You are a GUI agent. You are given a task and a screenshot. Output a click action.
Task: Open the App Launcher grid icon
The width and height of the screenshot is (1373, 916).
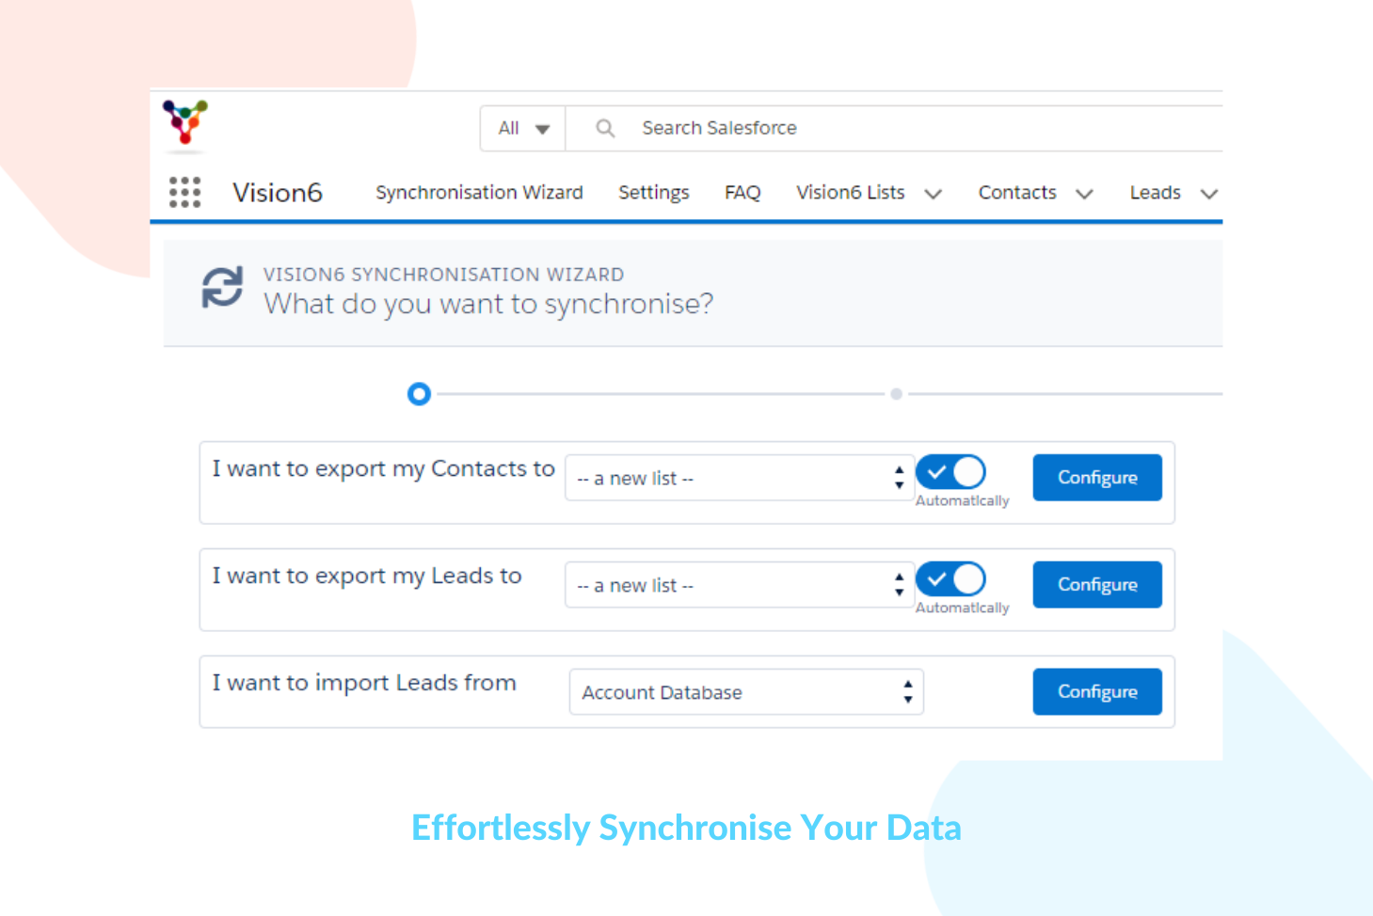coord(184,192)
